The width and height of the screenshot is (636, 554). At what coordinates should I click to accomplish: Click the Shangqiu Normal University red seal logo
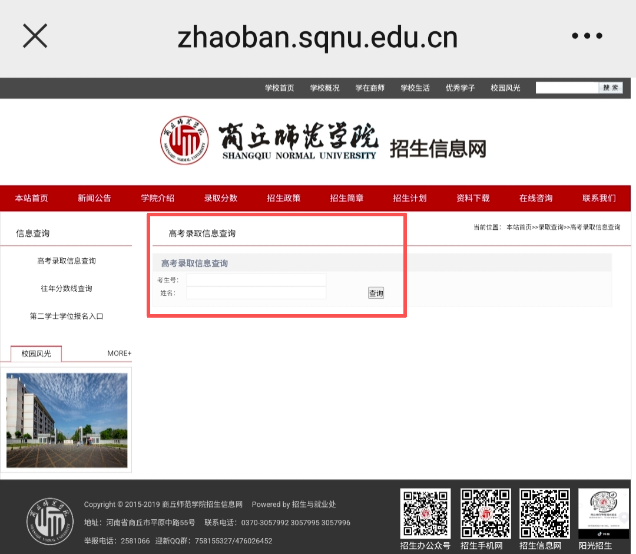coord(184,140)
